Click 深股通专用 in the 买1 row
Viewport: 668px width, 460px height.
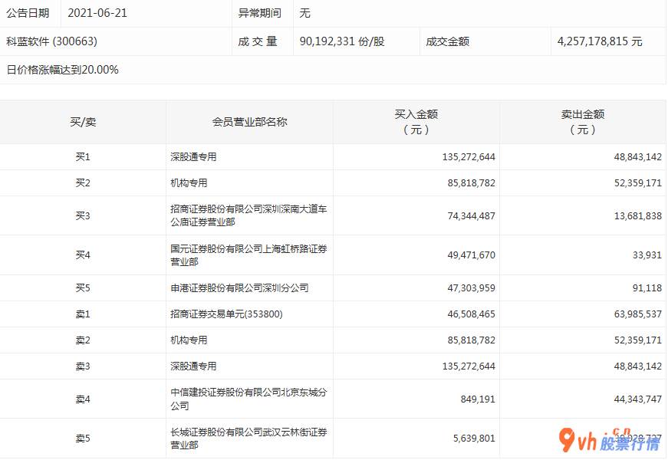point(193,156)
